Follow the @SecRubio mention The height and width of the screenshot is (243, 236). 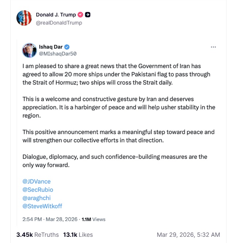(38, 190)
